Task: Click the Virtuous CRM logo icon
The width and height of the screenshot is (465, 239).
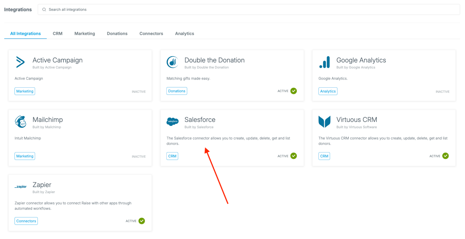Action: pos(324,122)
